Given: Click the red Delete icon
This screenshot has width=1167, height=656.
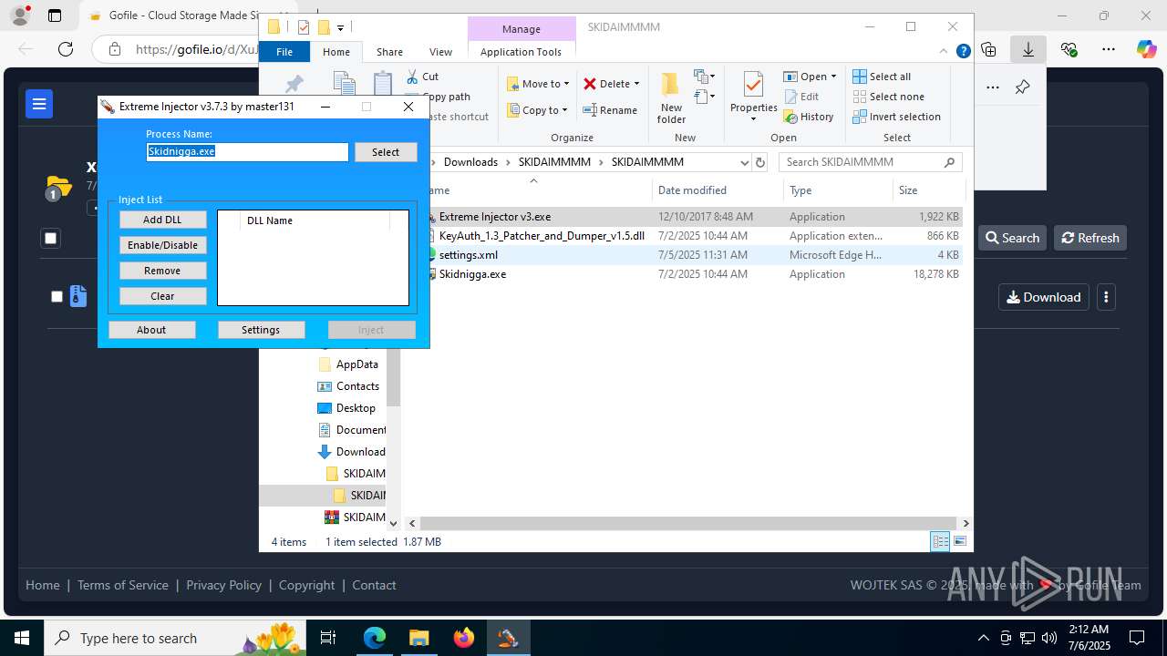Looking at the screenshot, I should point(590,84).
